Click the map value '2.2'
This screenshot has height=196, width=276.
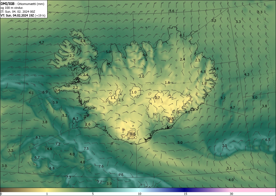[x=75, y=87]
